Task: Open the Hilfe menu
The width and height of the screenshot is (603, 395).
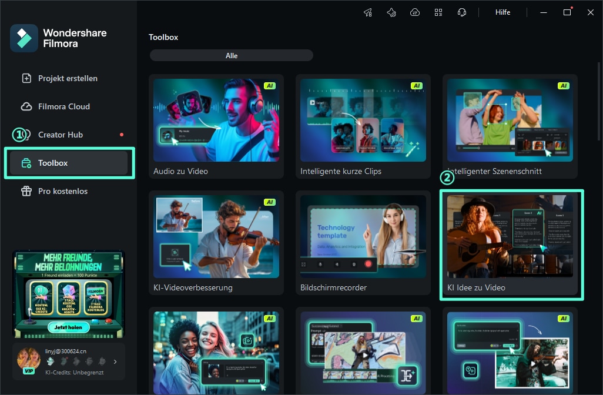Action: [503, 12]
